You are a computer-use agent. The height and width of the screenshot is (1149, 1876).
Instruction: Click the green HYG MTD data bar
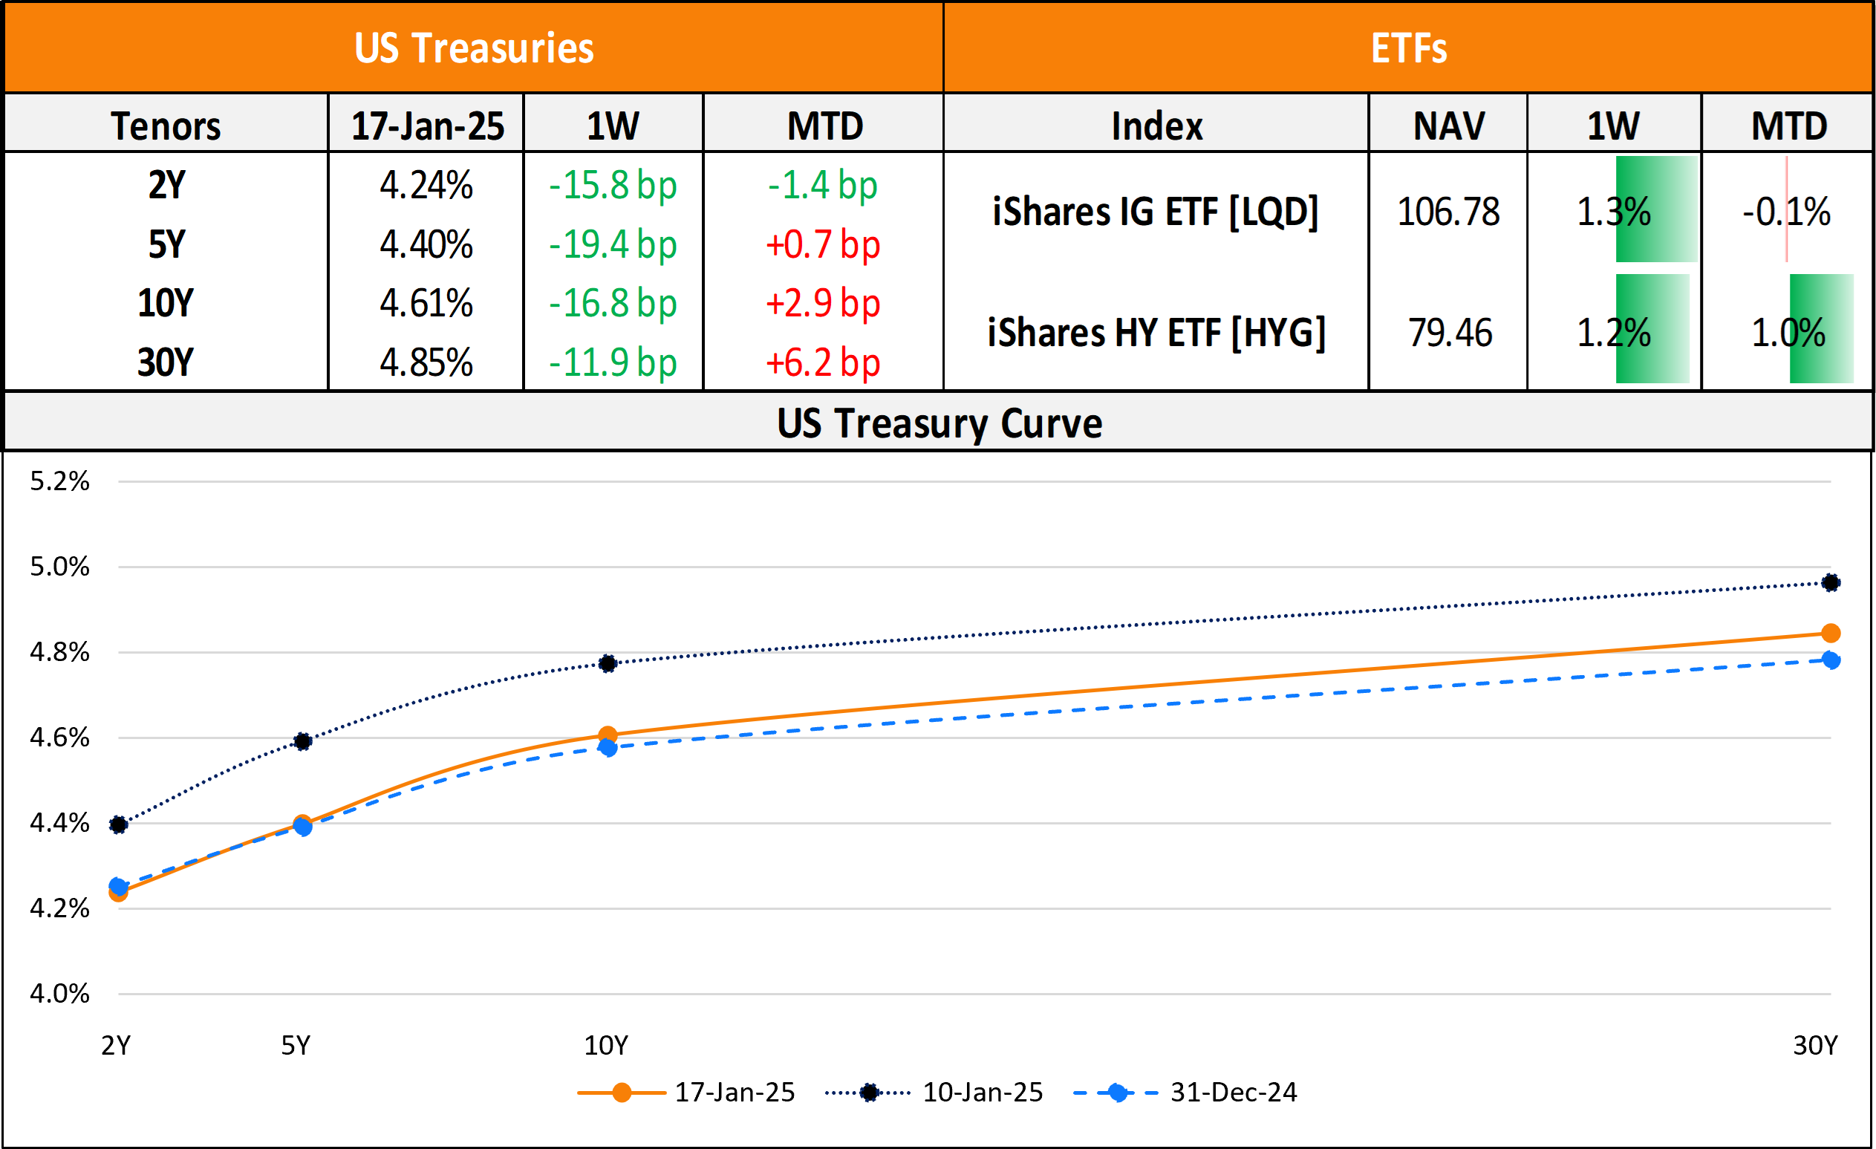pyautogui.click(x=1821, y=329)
